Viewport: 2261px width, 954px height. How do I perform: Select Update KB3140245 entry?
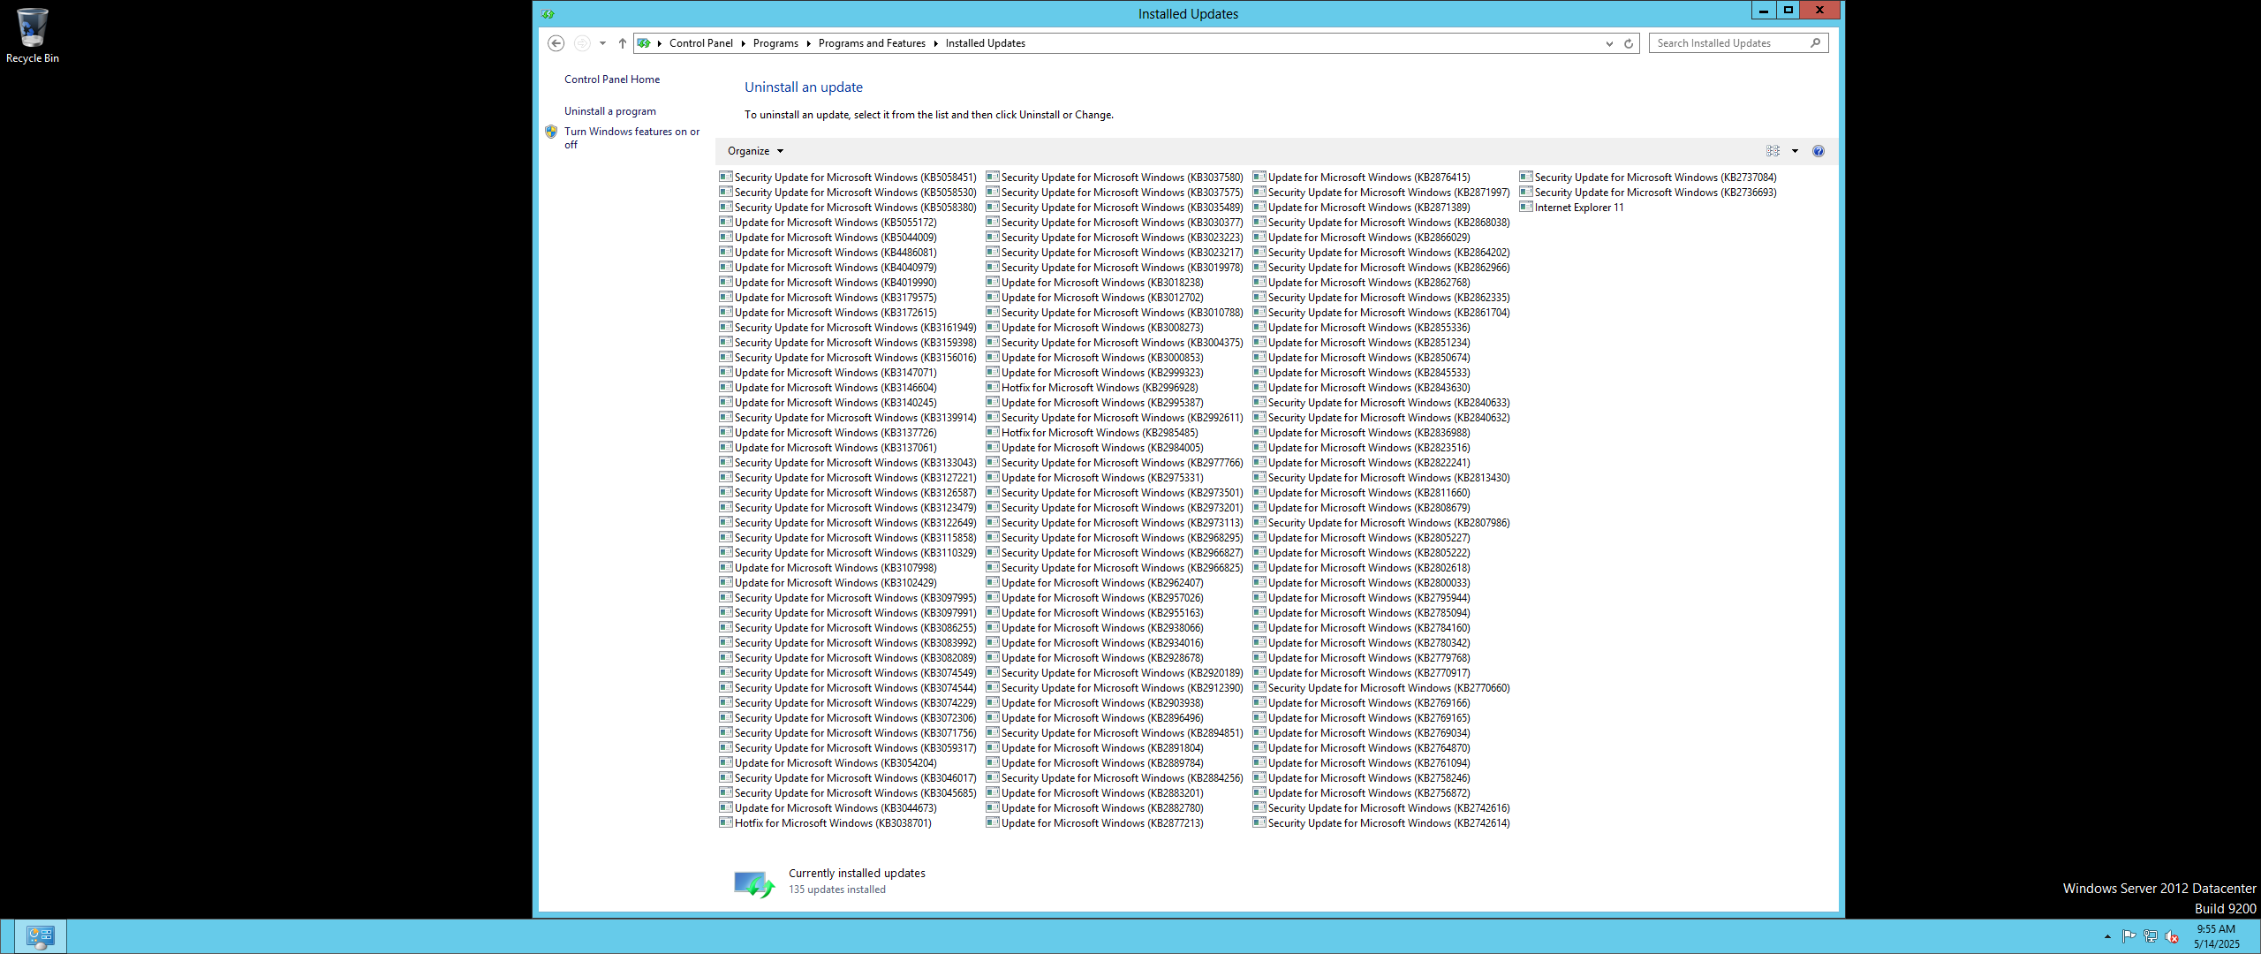tap(828, 403)
